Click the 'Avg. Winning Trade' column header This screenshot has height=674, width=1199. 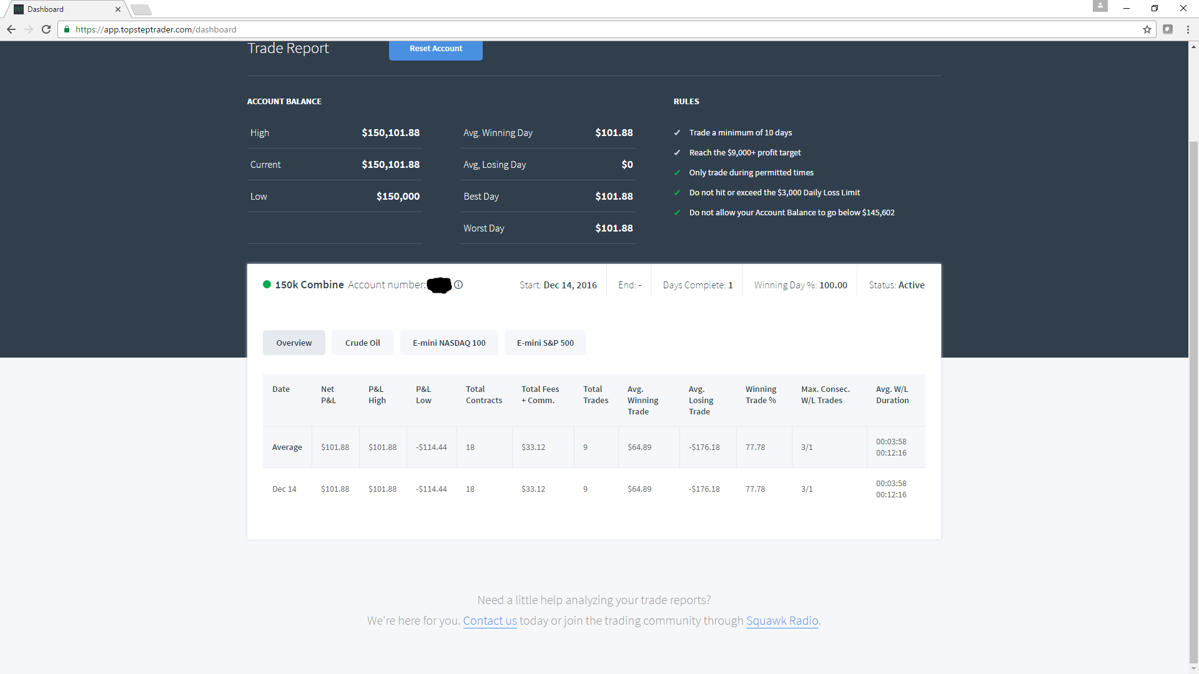click(643, 401)
